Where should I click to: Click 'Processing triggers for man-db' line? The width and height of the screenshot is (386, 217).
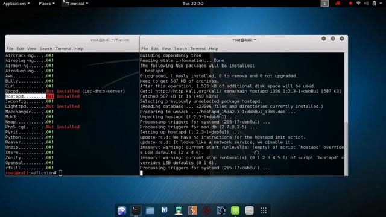[198, 127]
